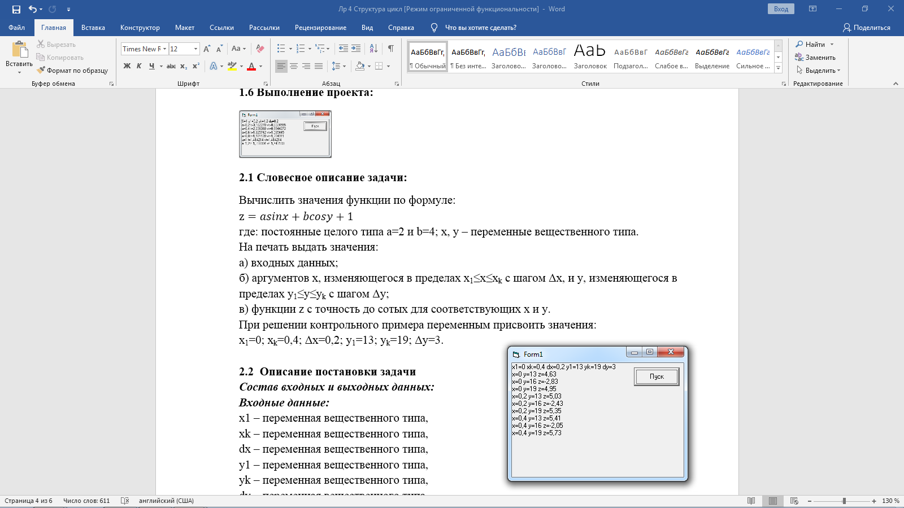Clear all formatting with the eraser icon

tap(260, 49)
